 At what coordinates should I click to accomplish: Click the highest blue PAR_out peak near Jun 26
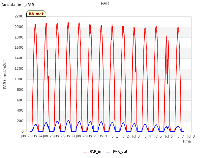tap(68, 120)
